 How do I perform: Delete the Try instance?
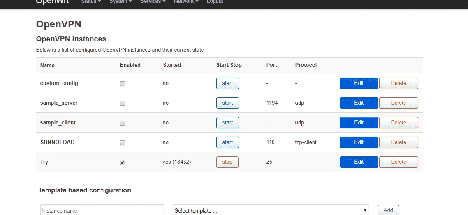[x=398, y=162]
